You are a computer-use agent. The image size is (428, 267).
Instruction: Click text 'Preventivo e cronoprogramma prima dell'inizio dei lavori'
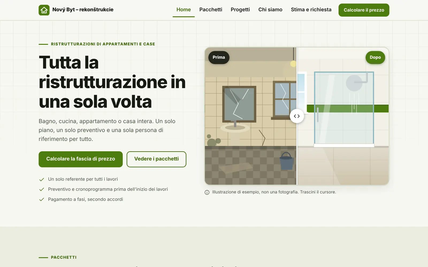108,189
